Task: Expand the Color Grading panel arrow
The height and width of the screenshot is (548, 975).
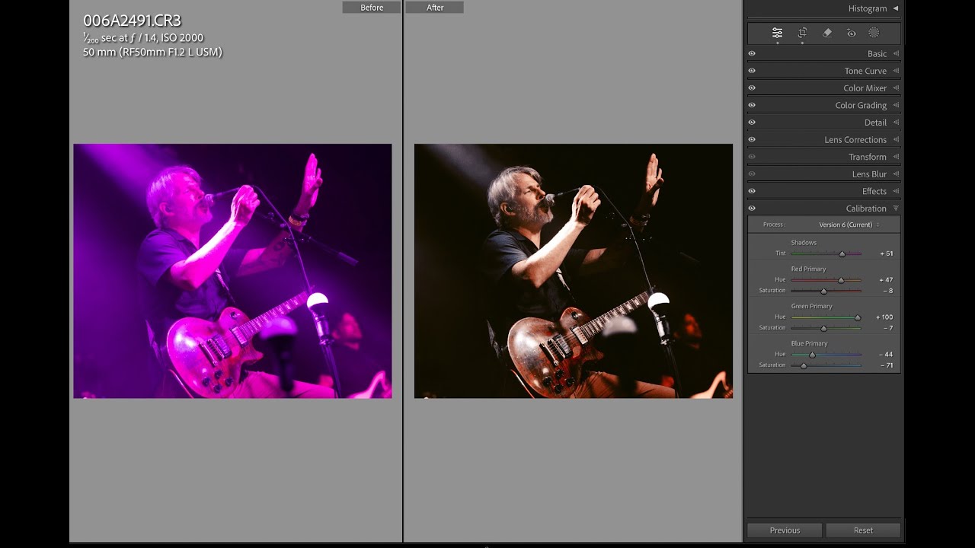Action: tap(896, 105)
